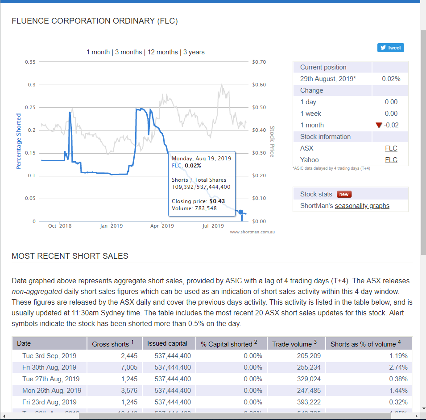Click gross shorts value 7,005
The width and height of the screenshot is (426, 420).
129,367
